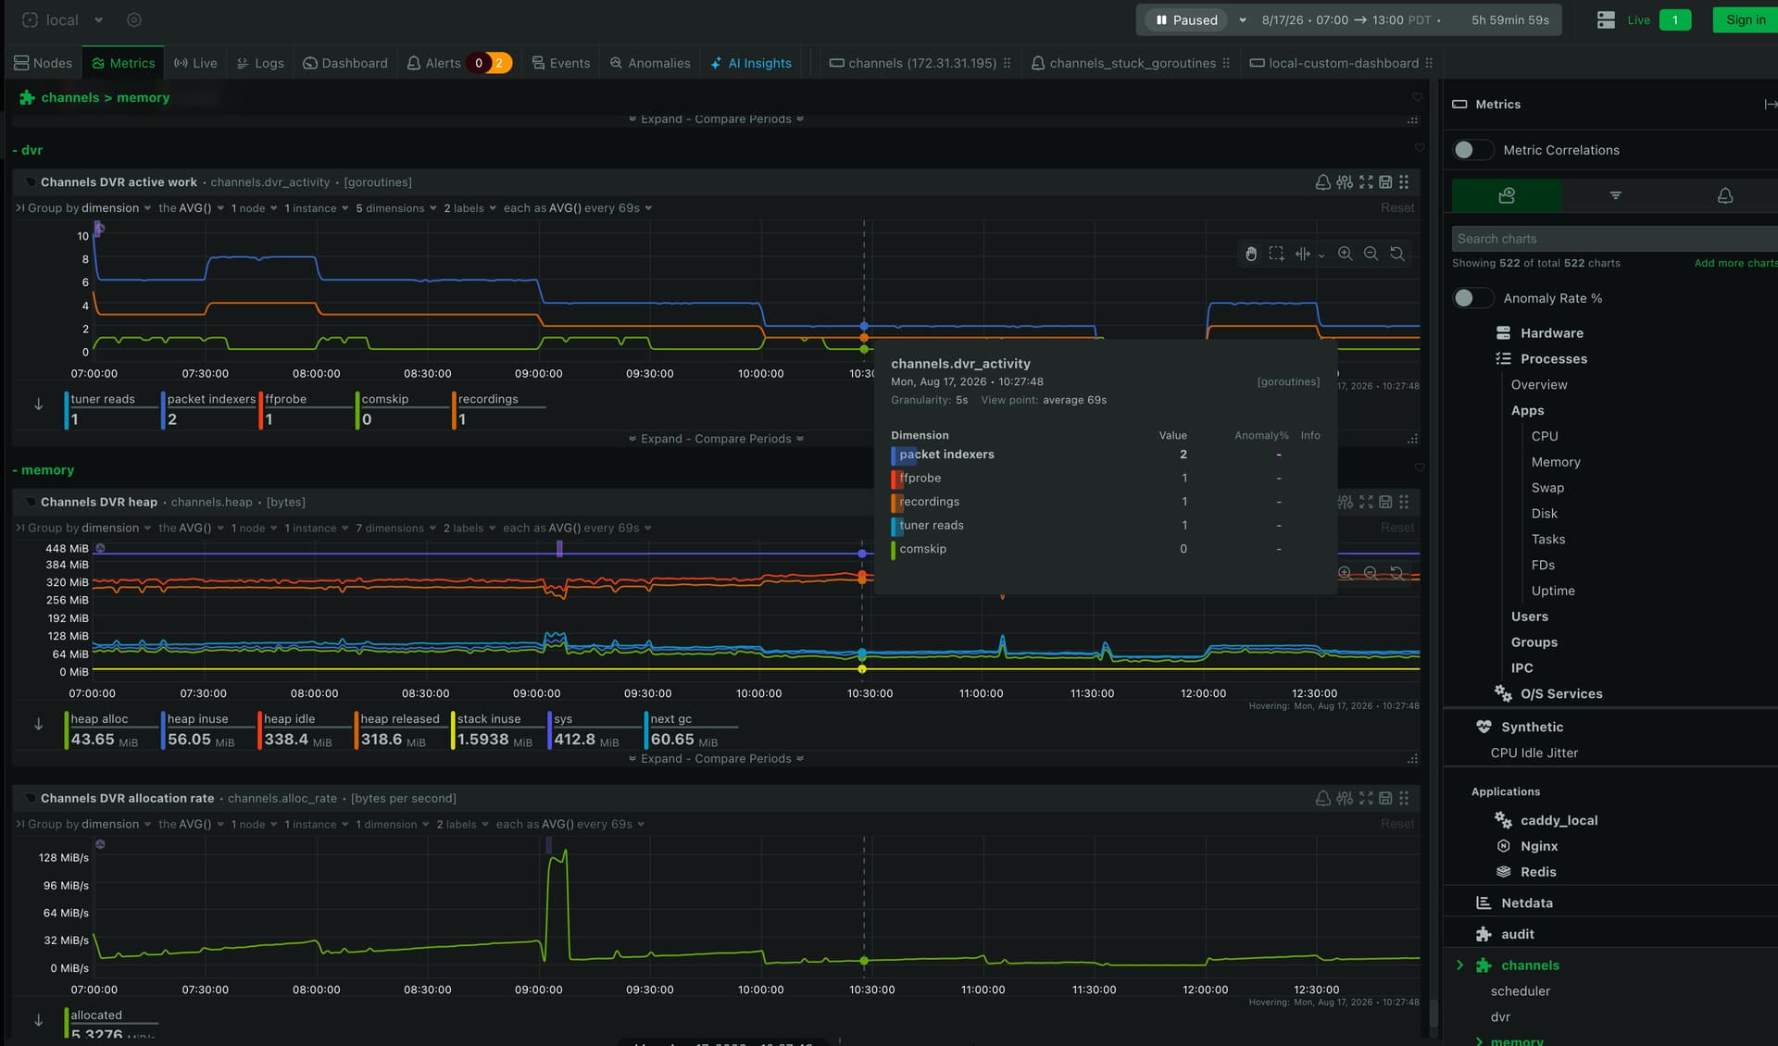The width and height of the screenshot is (1778, 1046).
Task: Open the AI Insights tab
Action: 751,63
